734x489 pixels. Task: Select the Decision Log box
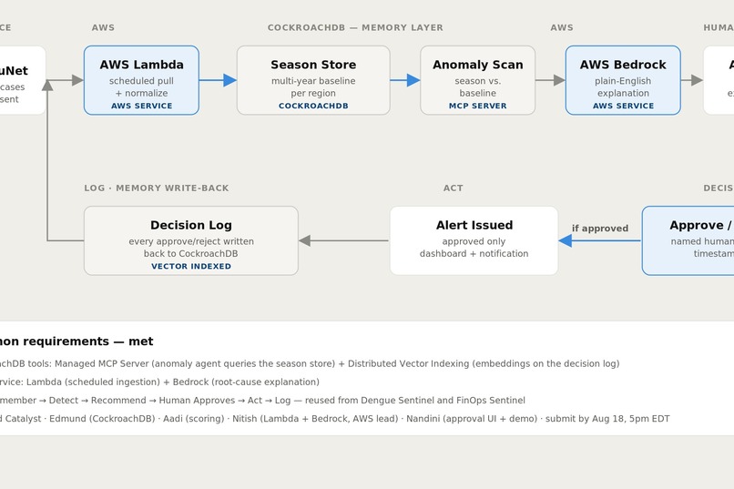tap(191, 240)
